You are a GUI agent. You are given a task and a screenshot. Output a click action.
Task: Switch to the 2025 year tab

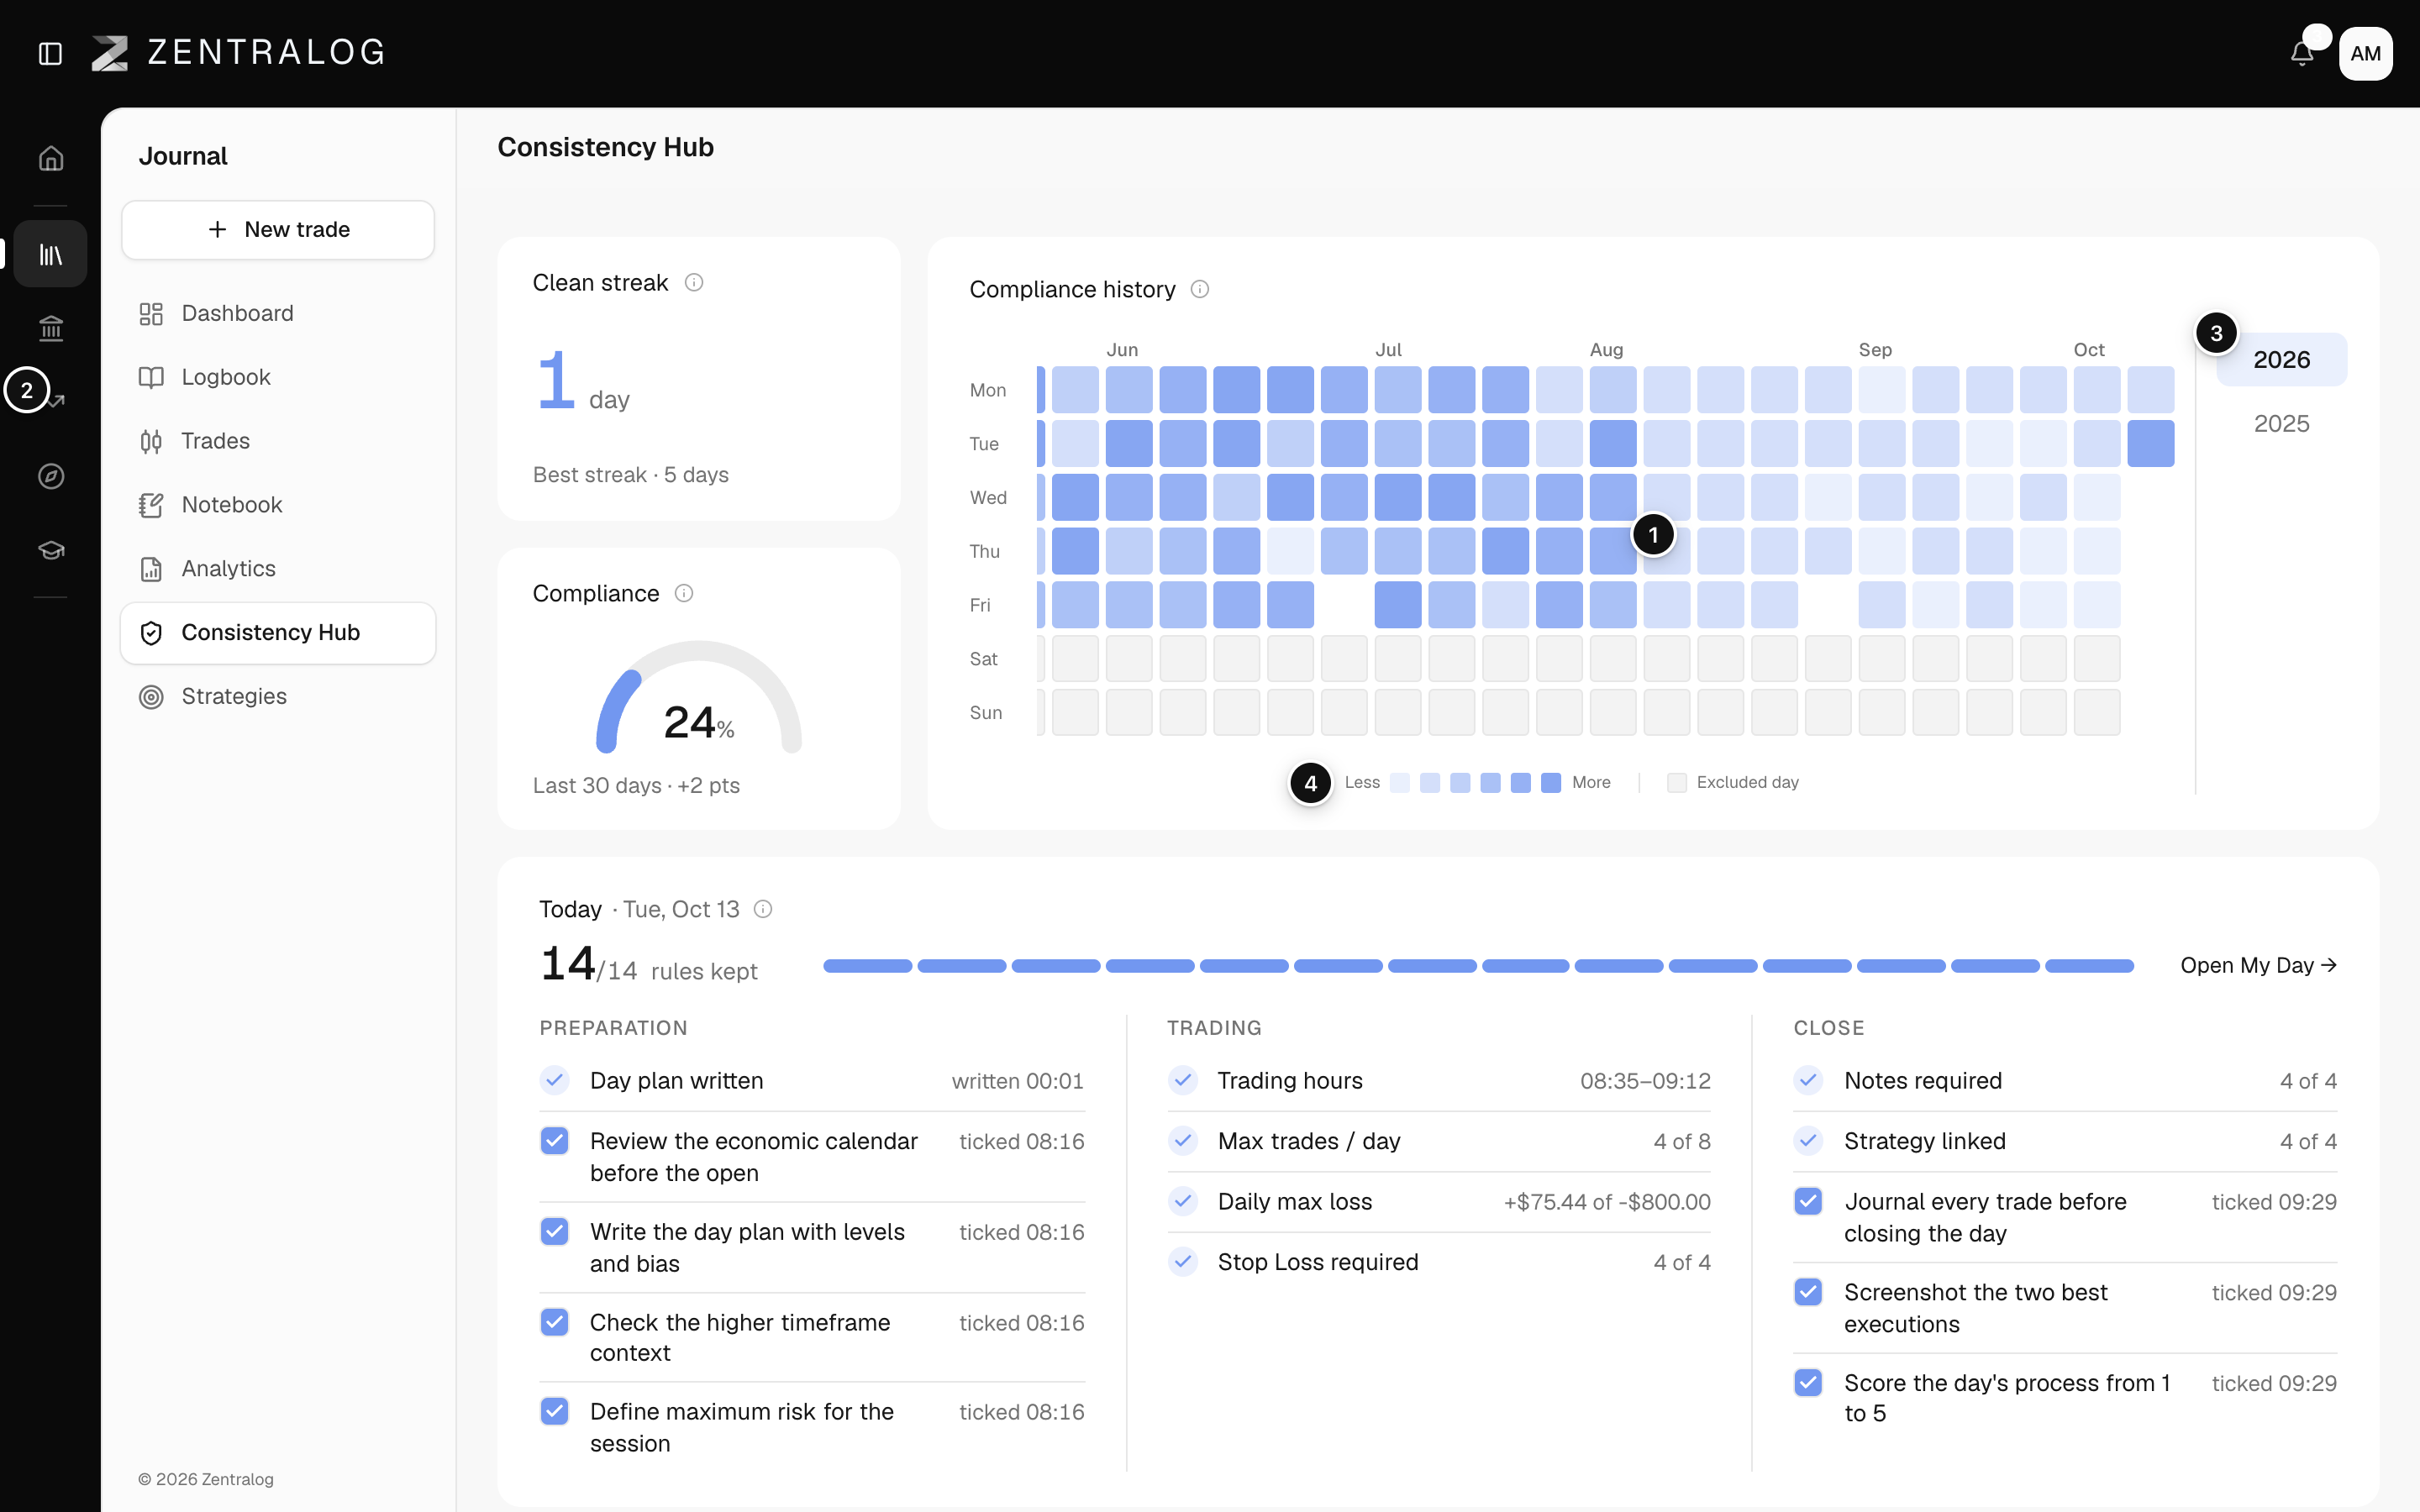coord(2281,424)
